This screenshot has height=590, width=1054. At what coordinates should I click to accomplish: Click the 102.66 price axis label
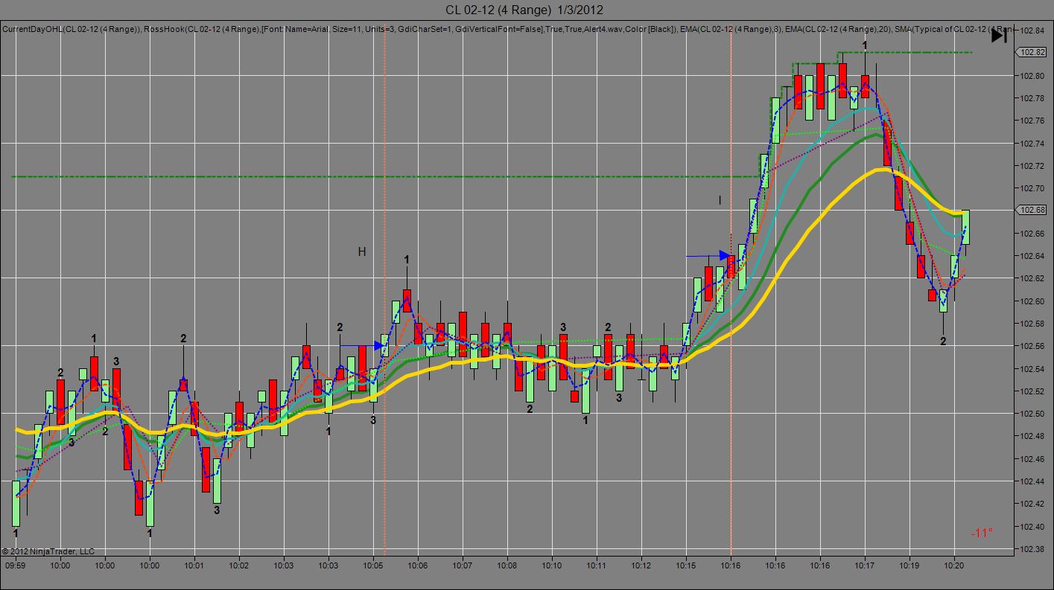1032,234
